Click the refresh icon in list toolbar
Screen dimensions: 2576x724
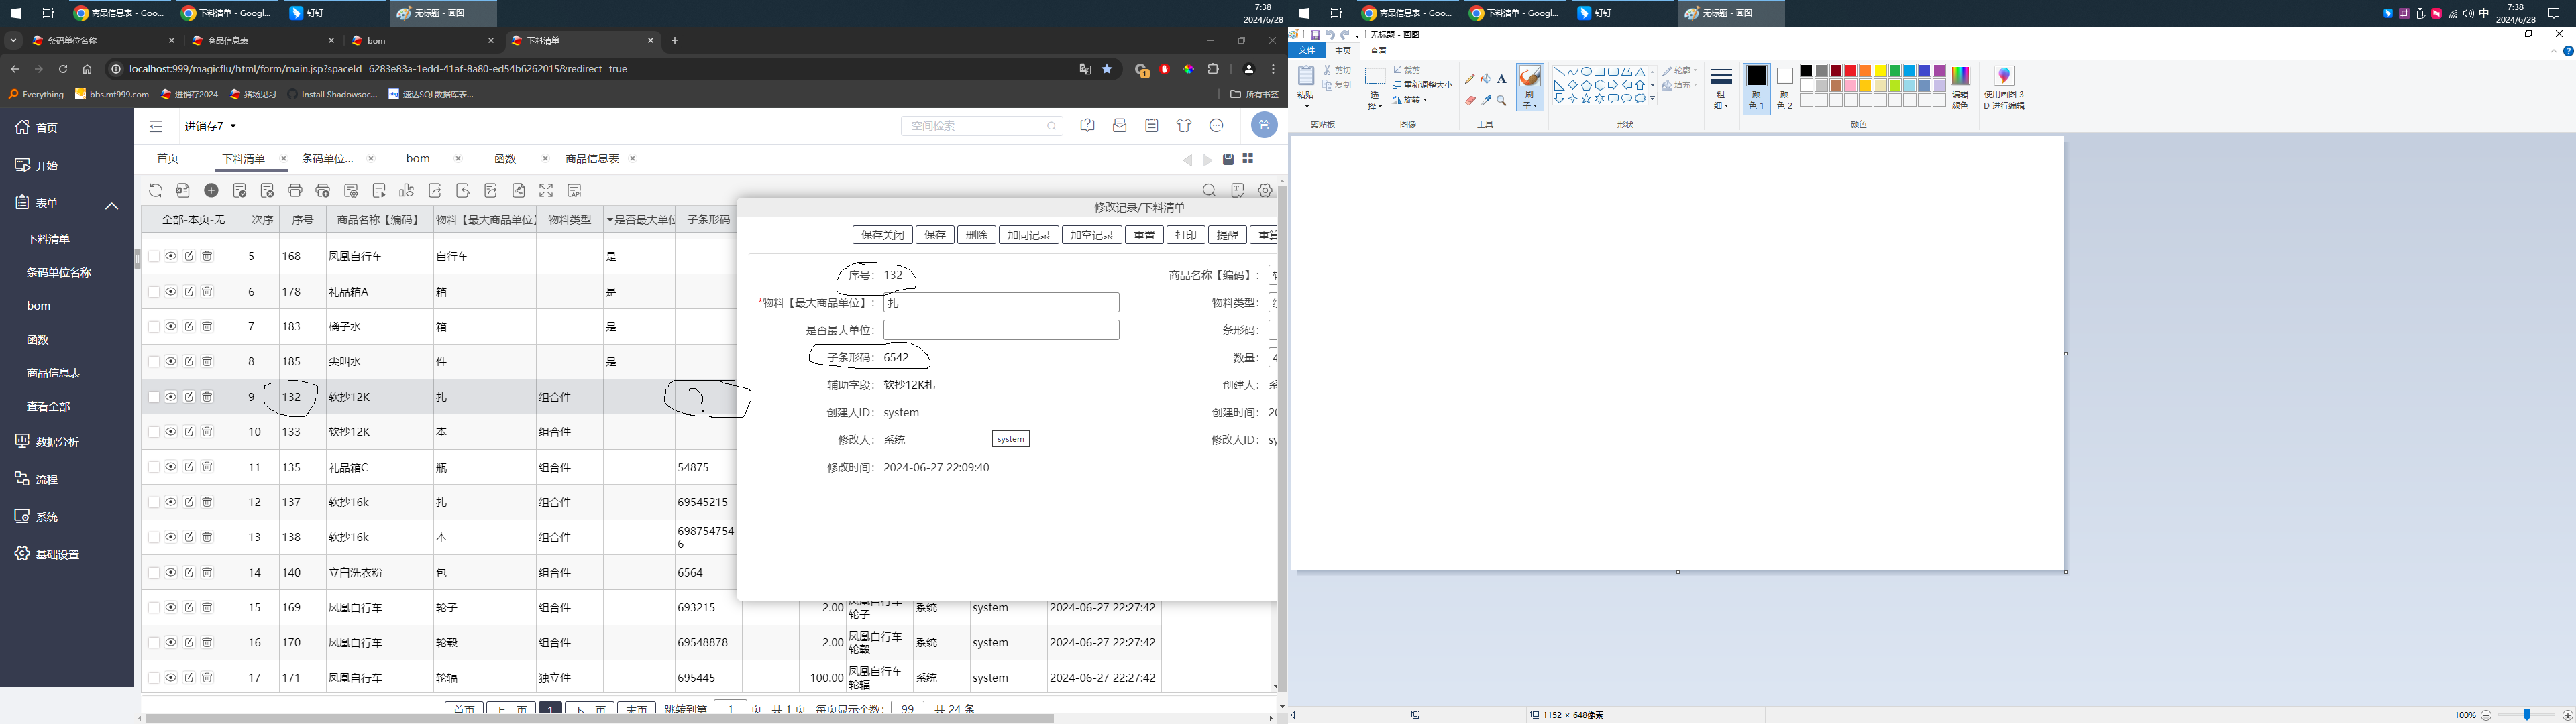155,190
